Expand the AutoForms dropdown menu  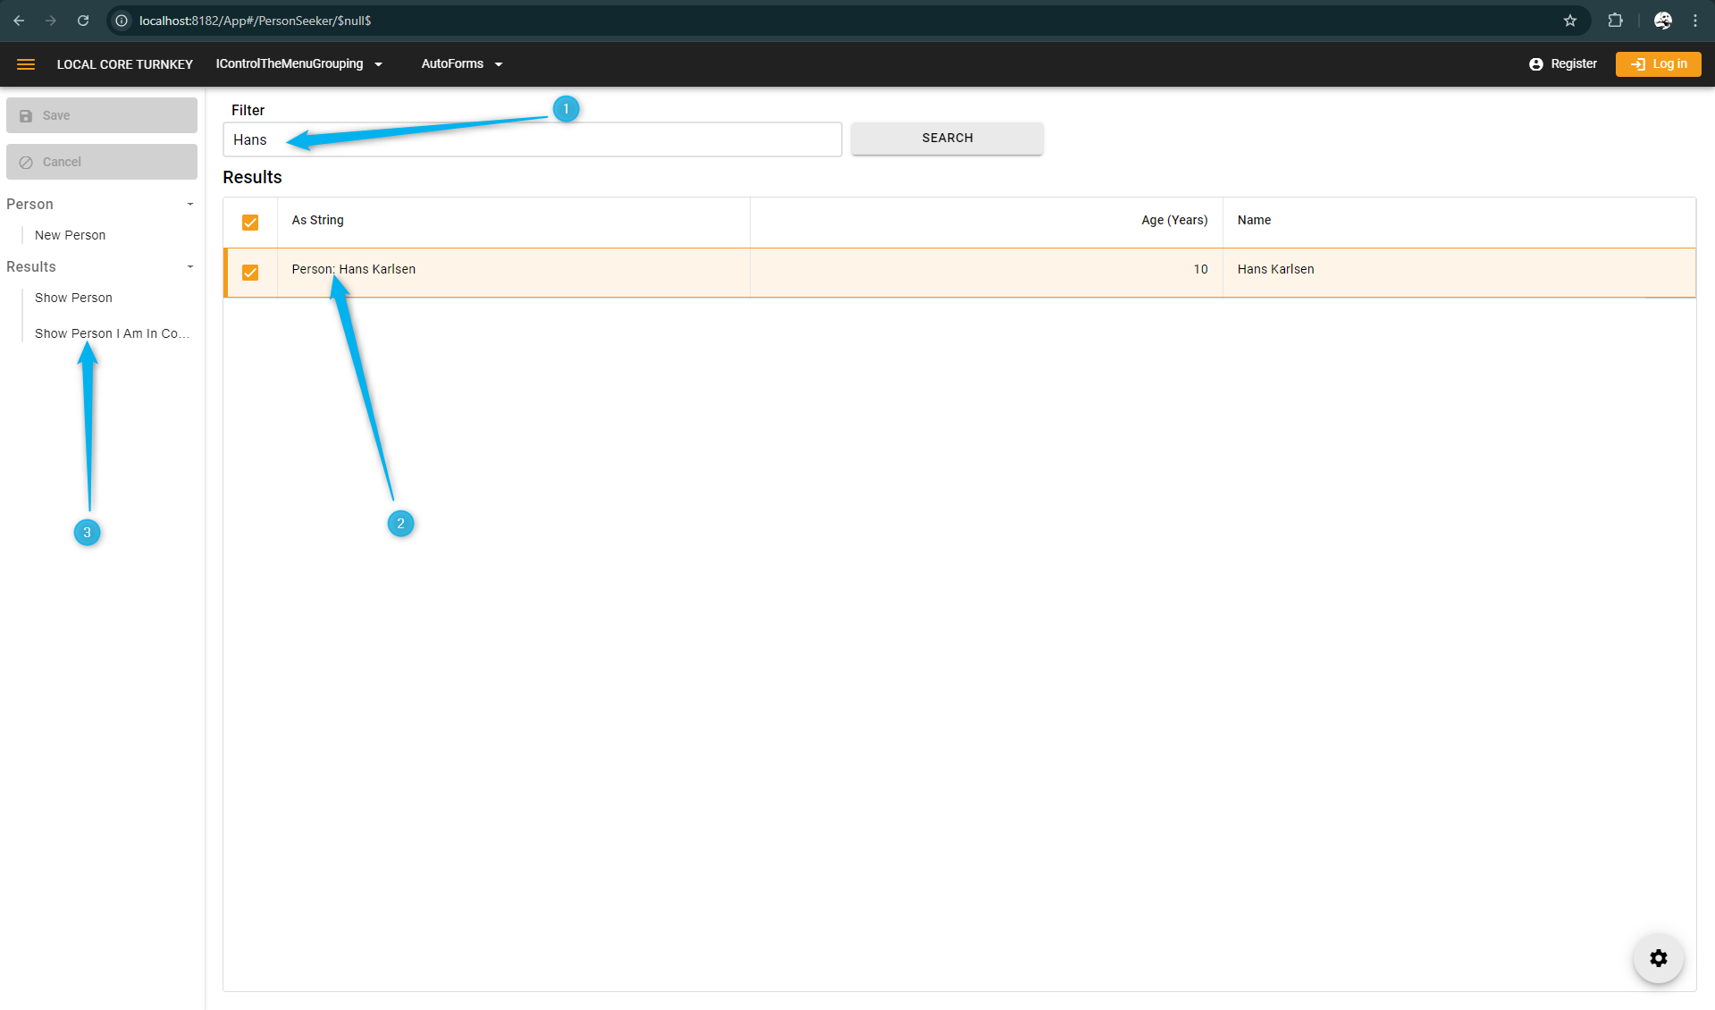(461, 64)
